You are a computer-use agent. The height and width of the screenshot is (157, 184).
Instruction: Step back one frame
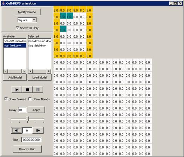click(x=16, y=130)
